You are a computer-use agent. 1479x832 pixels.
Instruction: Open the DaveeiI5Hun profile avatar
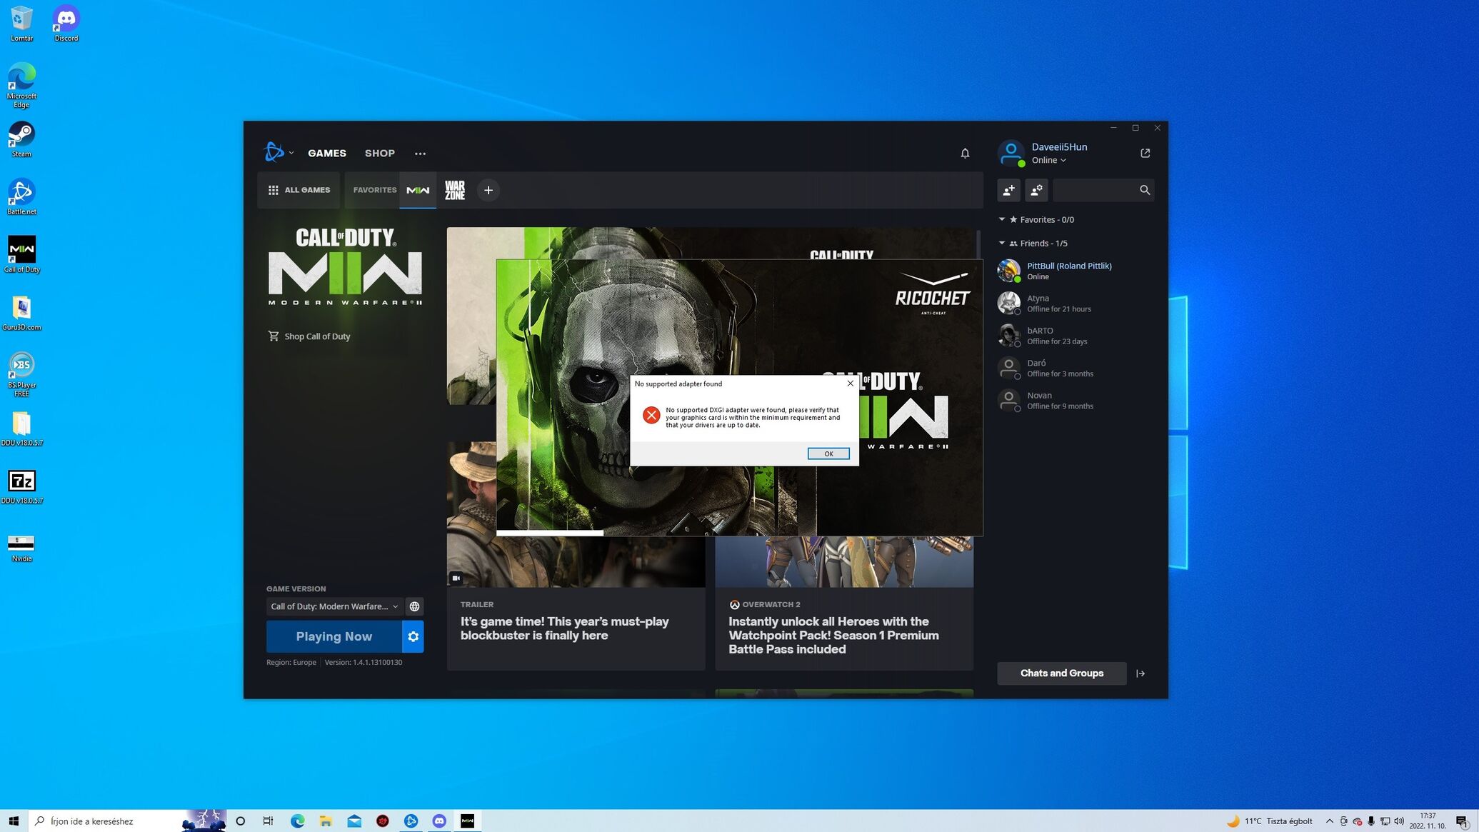(1011, 153)
